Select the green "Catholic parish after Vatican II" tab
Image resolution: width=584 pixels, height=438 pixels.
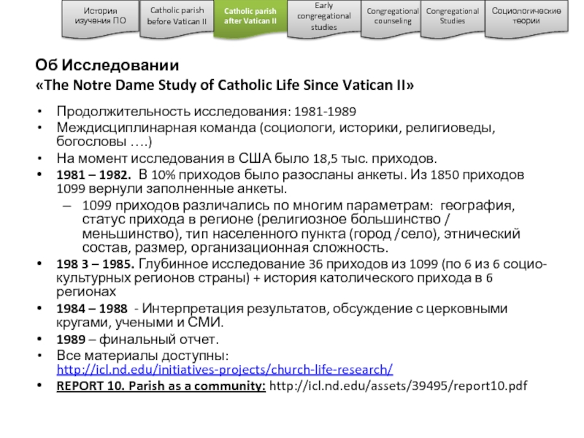250,16
